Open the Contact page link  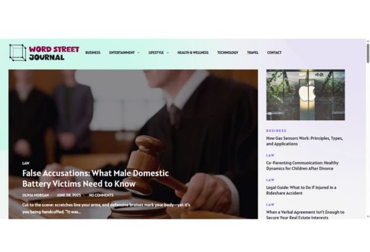click(274, 52)
